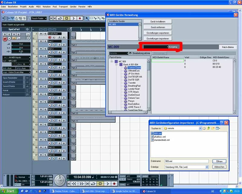
Task: Collapse the Bank A 001-064 tree node
Action: 116,65
